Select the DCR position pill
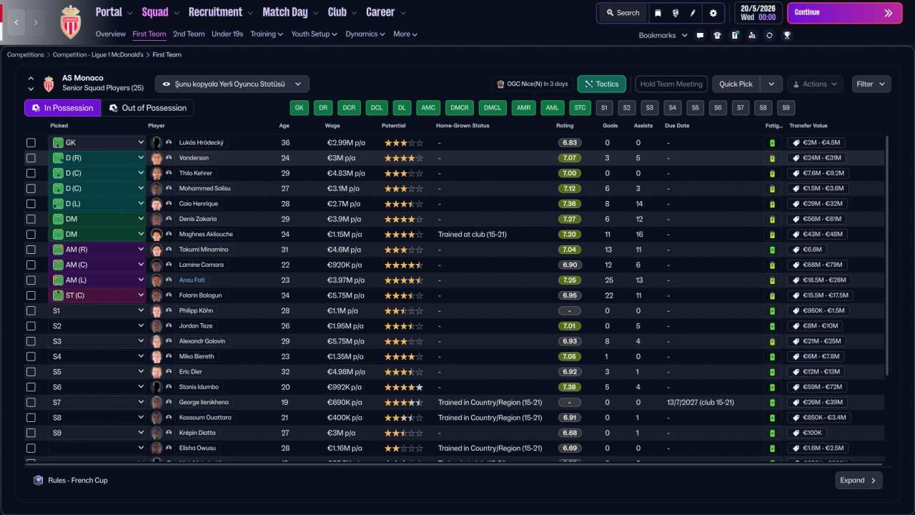 click(x=349, y=108)
